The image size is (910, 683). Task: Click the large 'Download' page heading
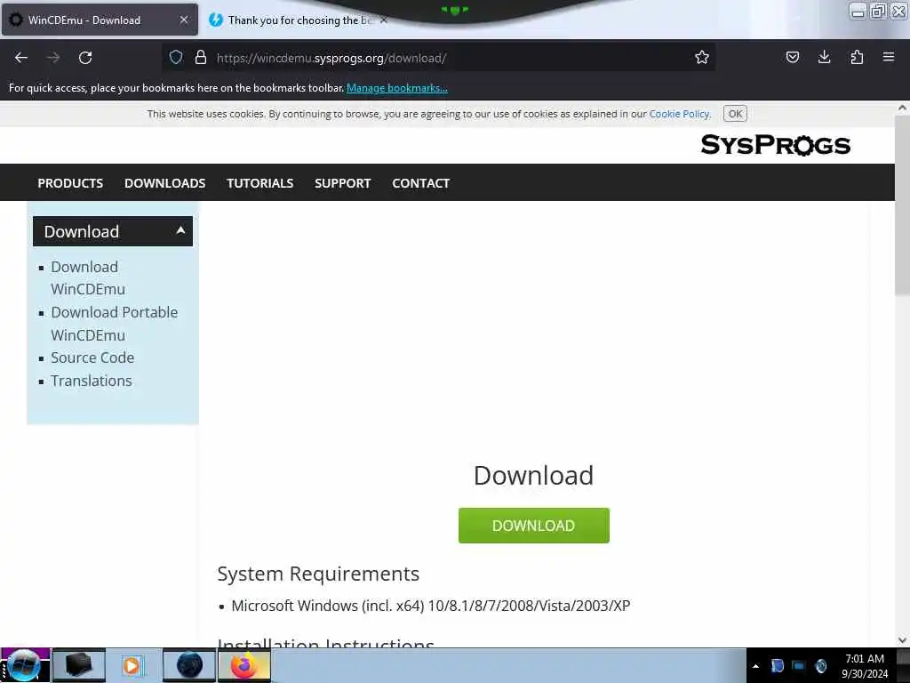(x=533, y=476)
